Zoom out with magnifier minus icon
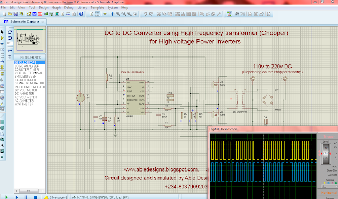Viewport: 338px width, 199px height. tap(124, 14)
